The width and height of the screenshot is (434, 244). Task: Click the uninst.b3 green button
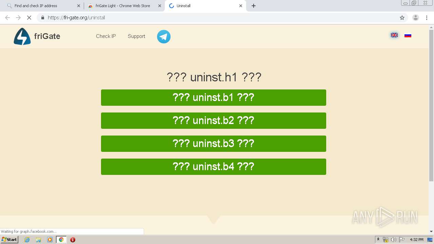[x=214, y=144]
